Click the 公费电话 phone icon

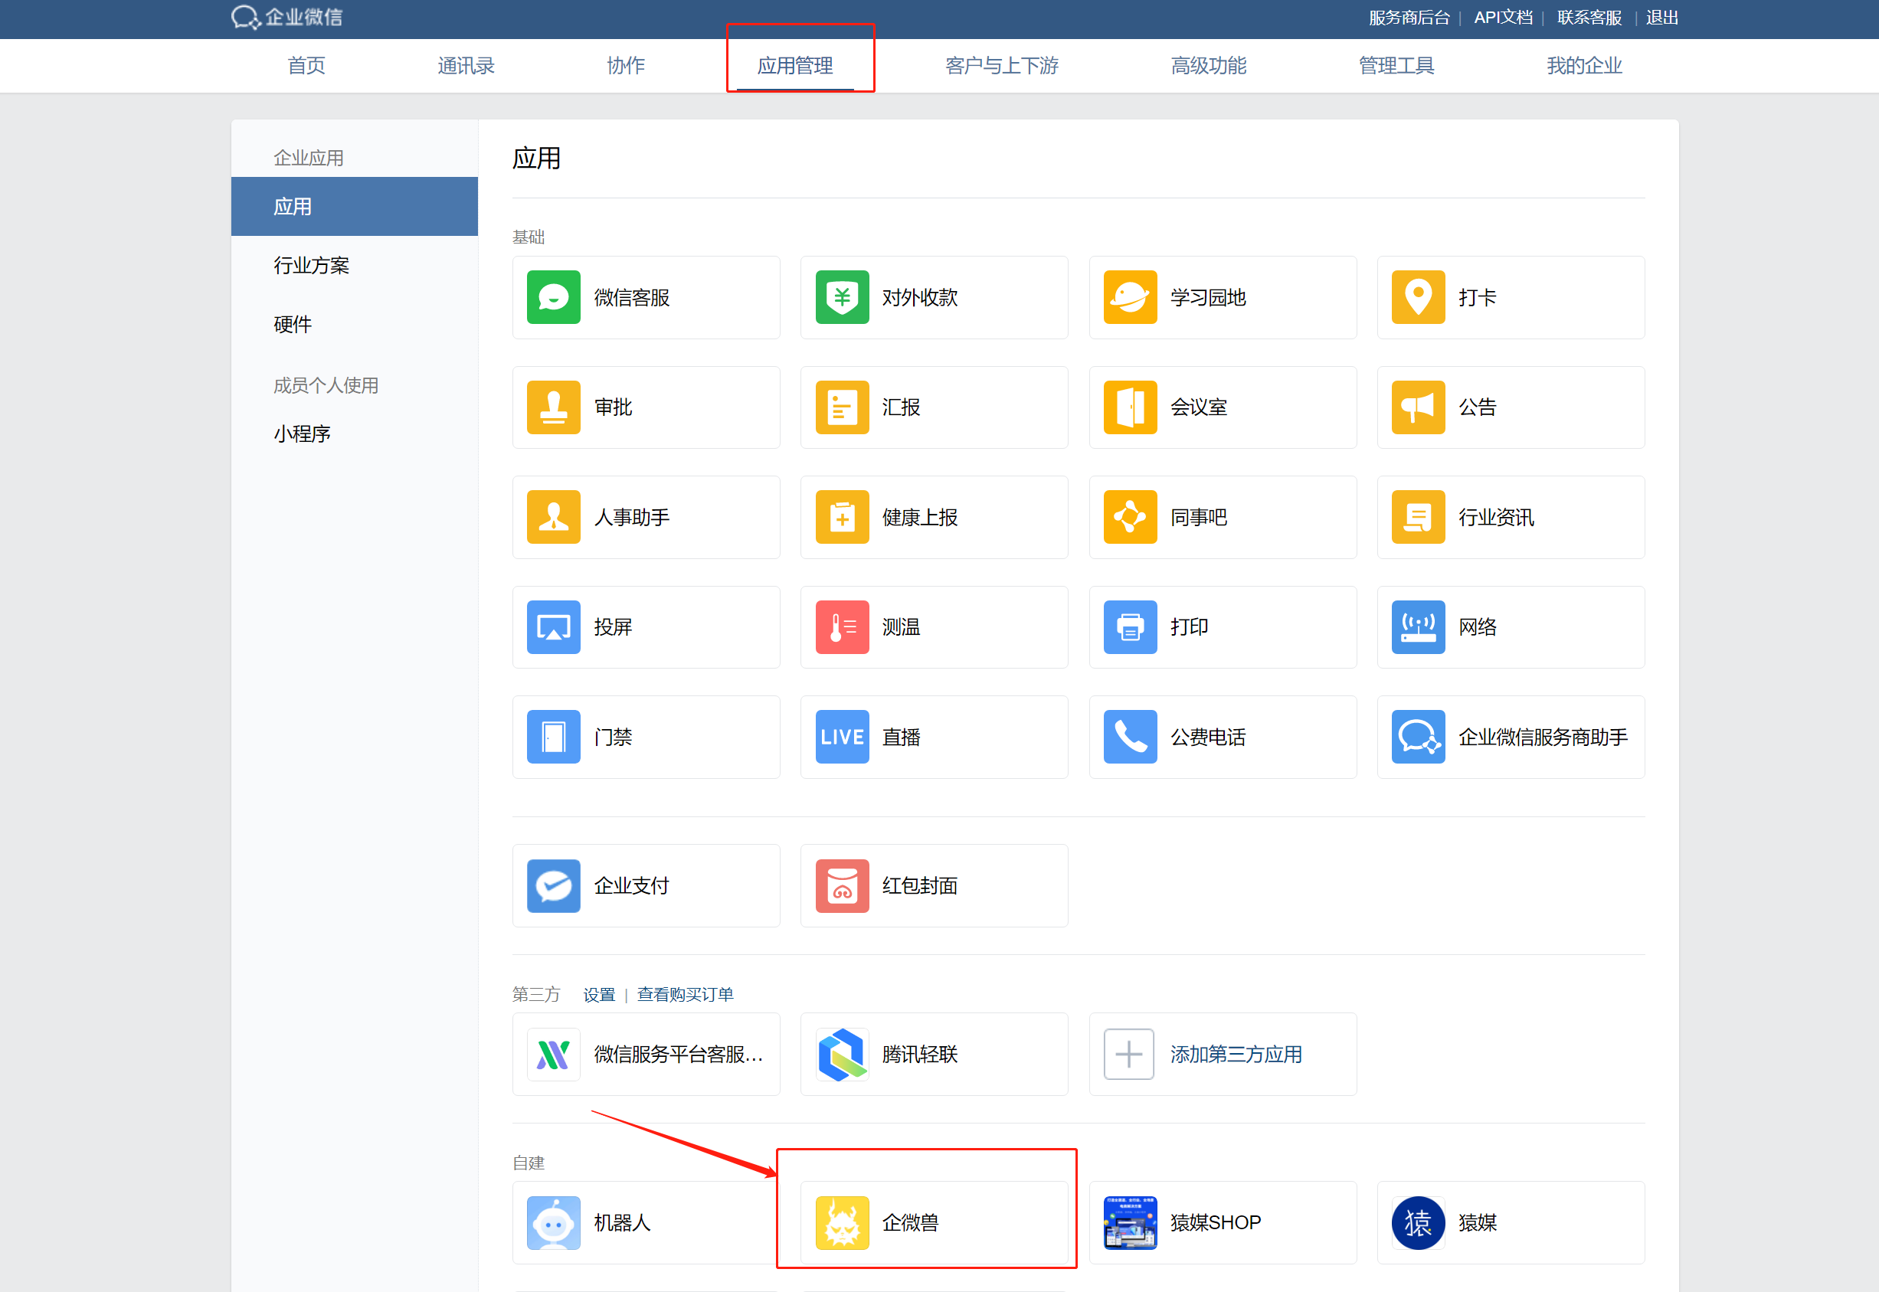[x=1129, y=737]
